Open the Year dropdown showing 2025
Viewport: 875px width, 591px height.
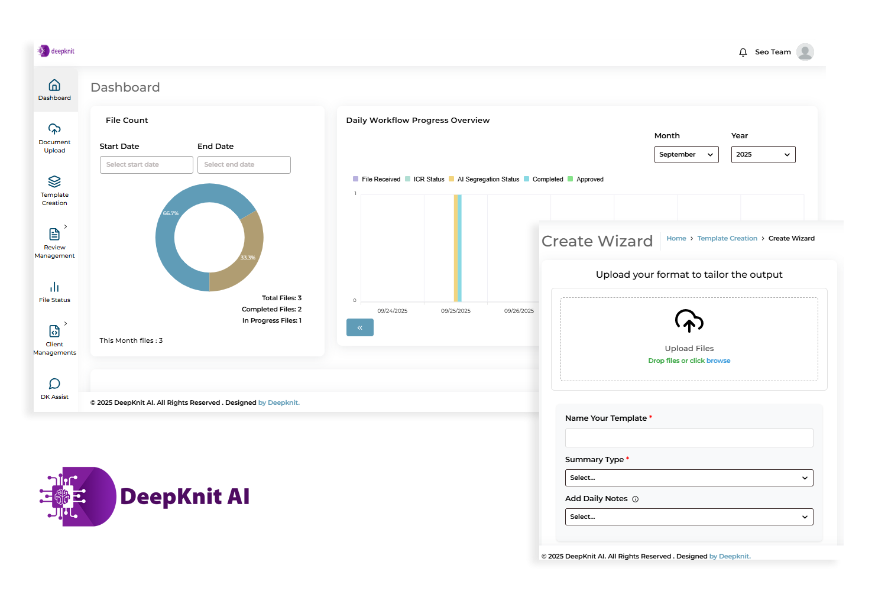coord(763,155)
